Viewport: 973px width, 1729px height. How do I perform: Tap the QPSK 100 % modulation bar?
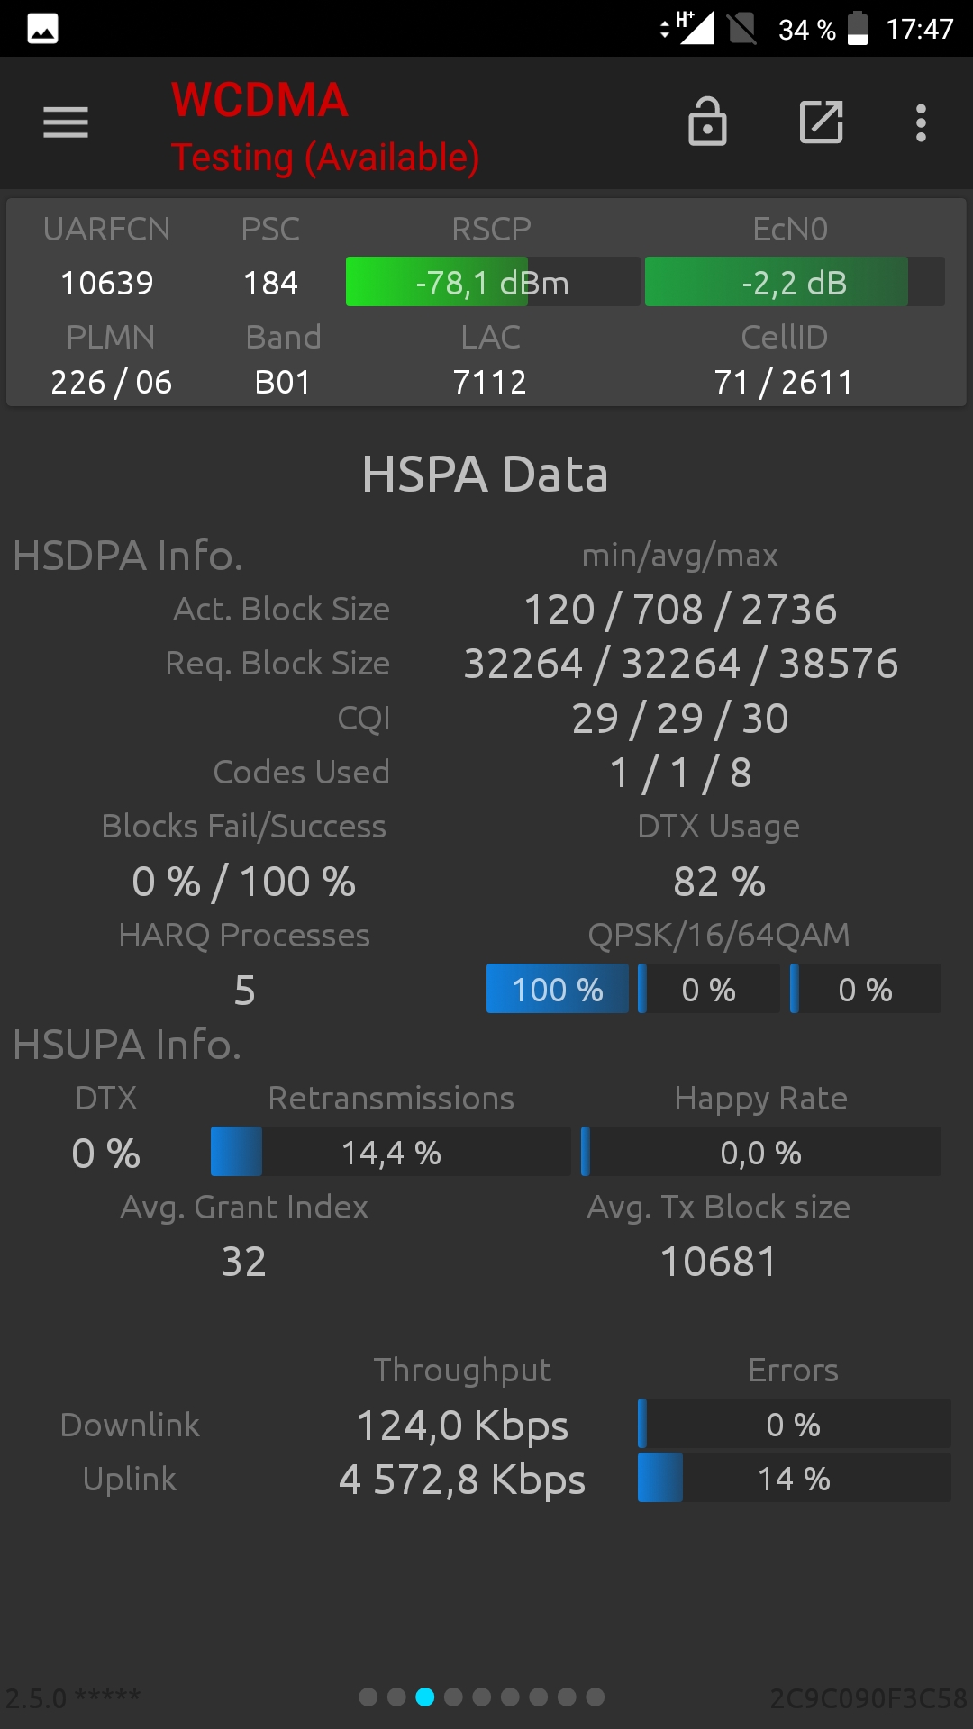(558, 990)
